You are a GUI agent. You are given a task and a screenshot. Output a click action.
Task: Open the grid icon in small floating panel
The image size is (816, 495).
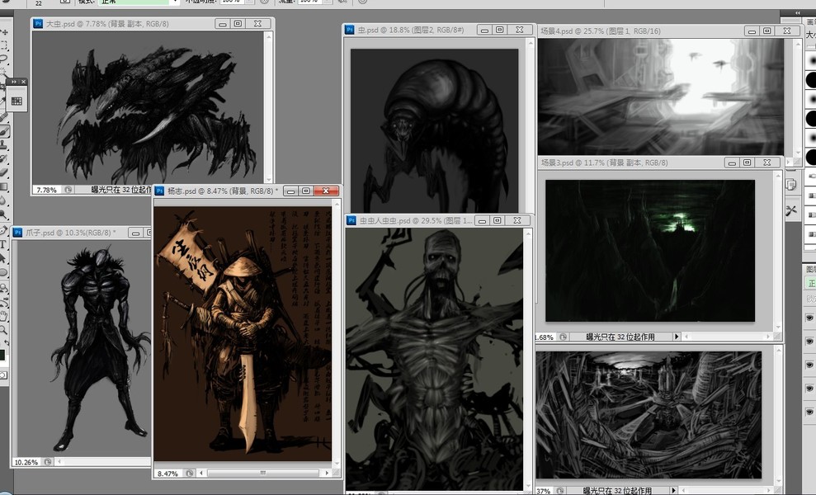[17, 101]
